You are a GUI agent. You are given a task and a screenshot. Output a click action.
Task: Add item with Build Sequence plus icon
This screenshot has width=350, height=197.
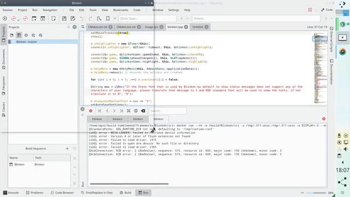click(x=67, y=148)
